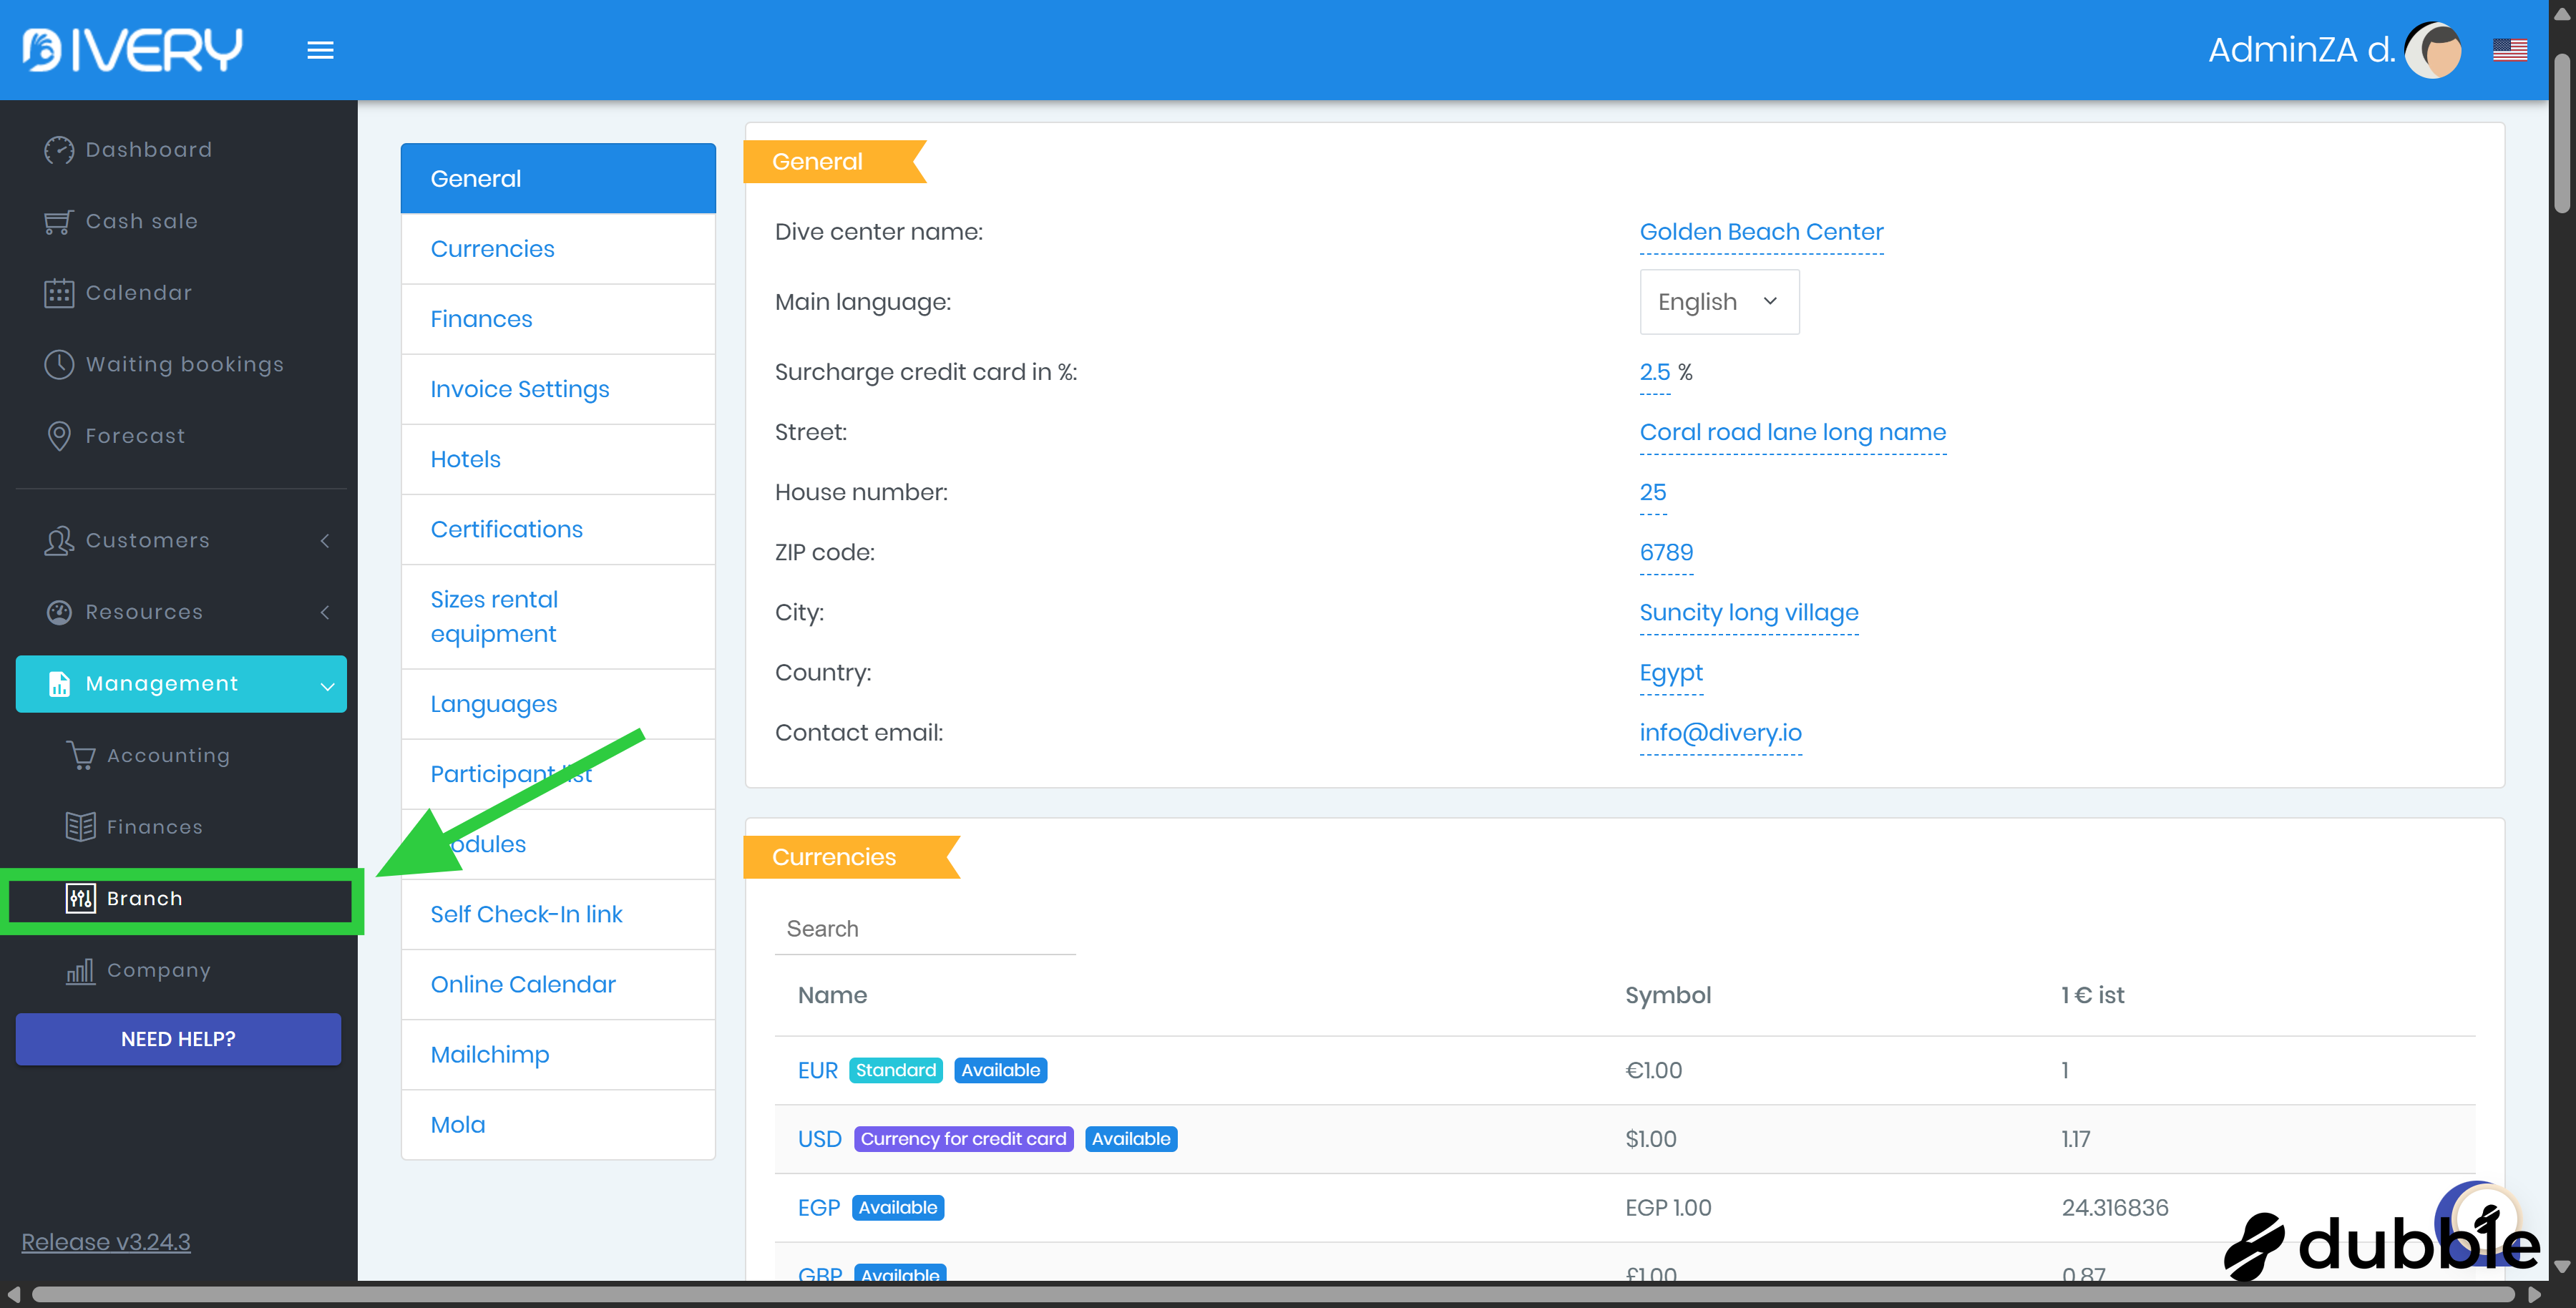Click the currency Search input field
Image resolution: width=2576 pixels, height=1308 pixels.
click(924, 929)
